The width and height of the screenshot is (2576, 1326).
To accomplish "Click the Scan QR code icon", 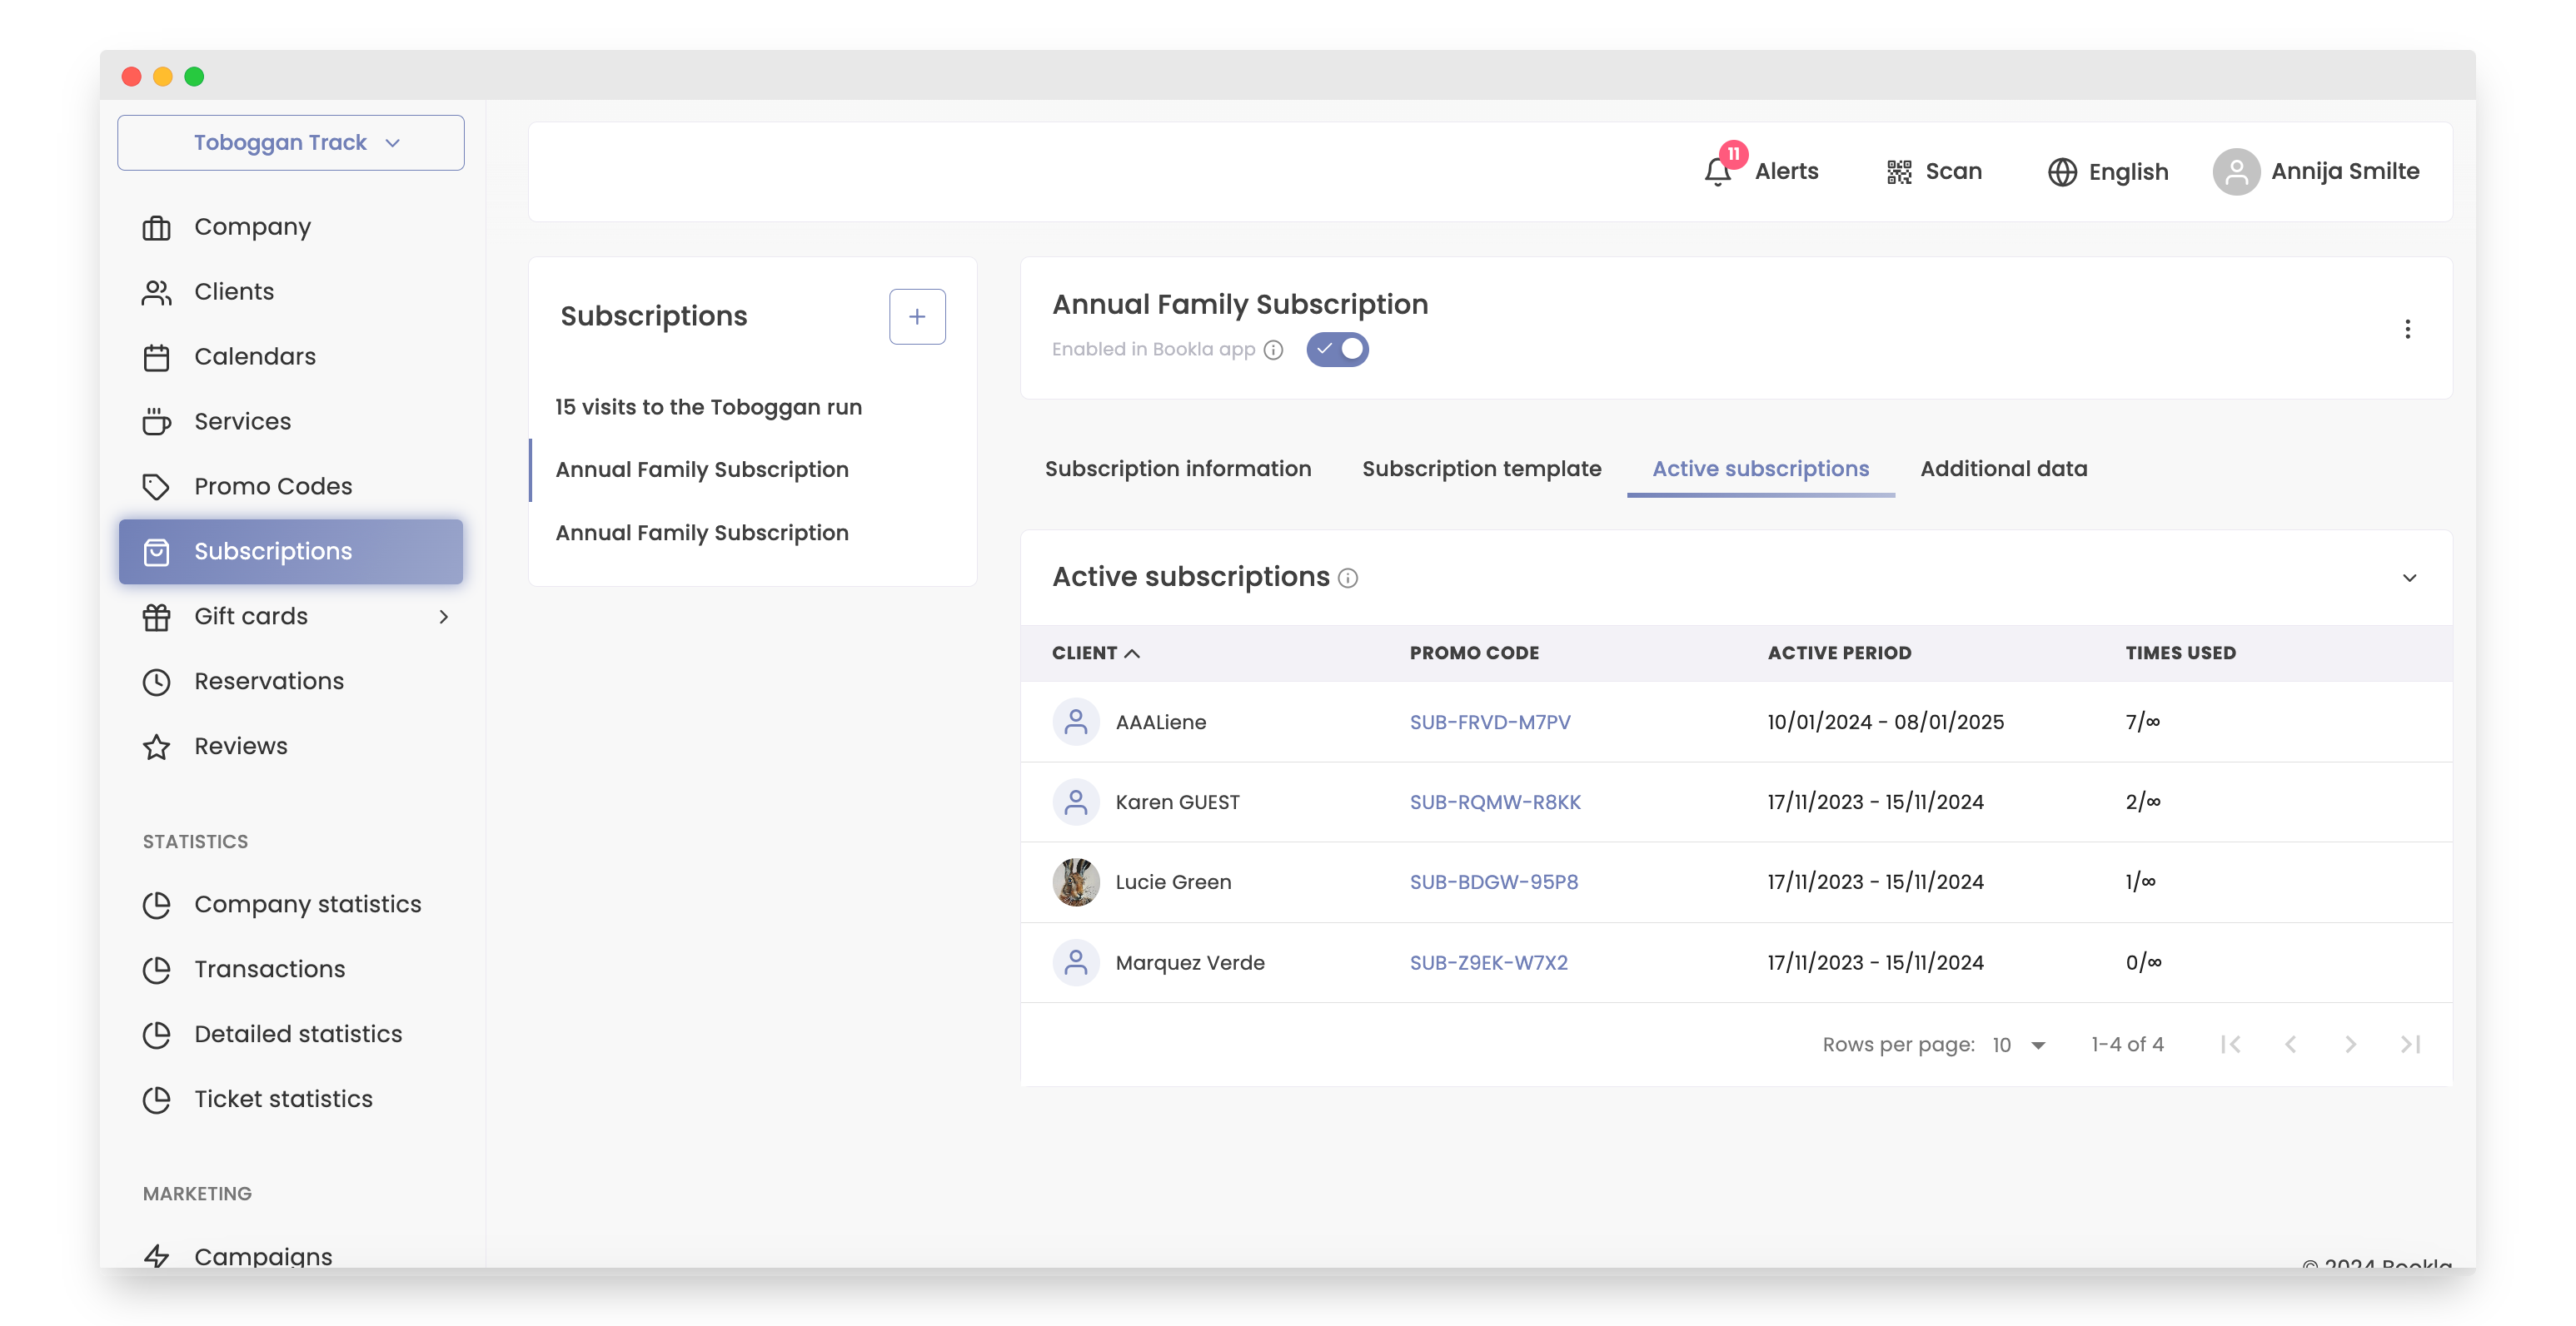I will click(1898, 171).
